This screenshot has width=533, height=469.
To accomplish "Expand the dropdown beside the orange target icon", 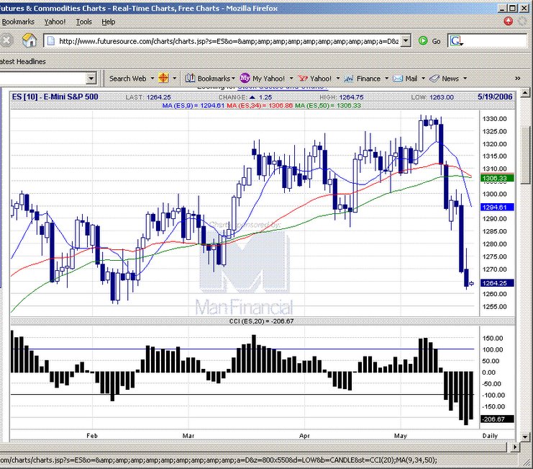I will [x=174, y=79].
